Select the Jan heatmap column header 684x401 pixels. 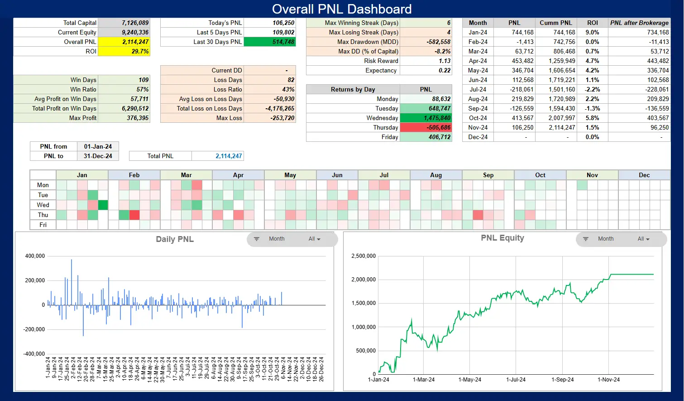tap(82, 175)
